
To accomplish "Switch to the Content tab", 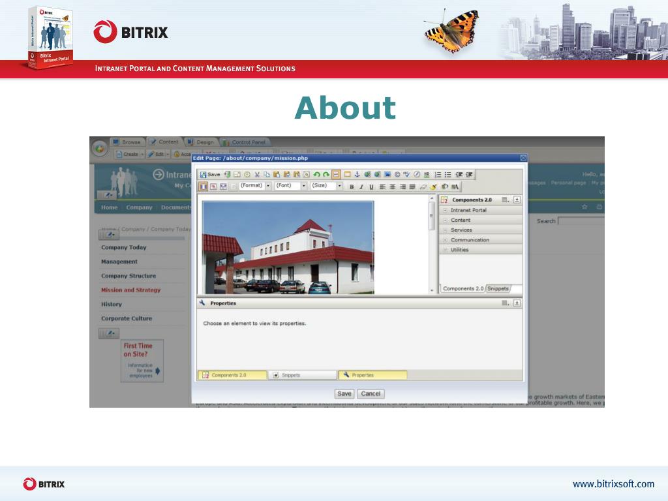I will point(164,142).
